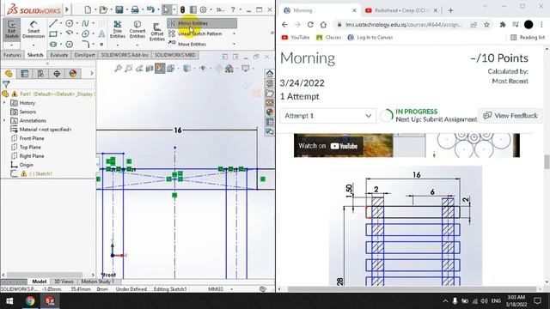Open the ConfigurationManager tab
Screen dimensions: 550x309
40,74
